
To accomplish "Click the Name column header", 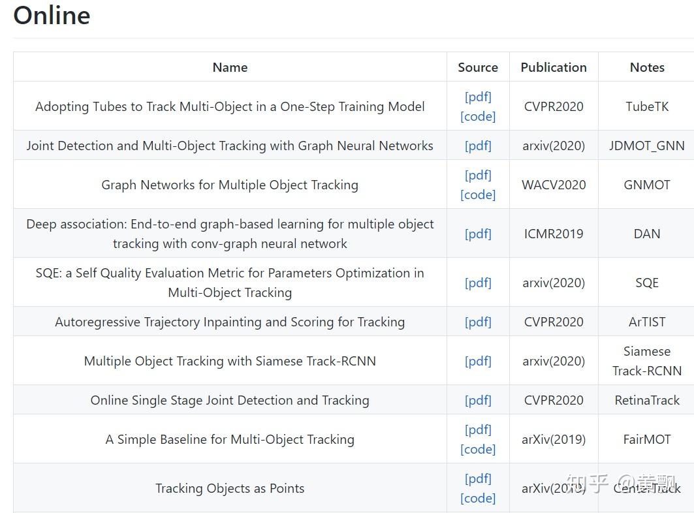I will (230, 67).
